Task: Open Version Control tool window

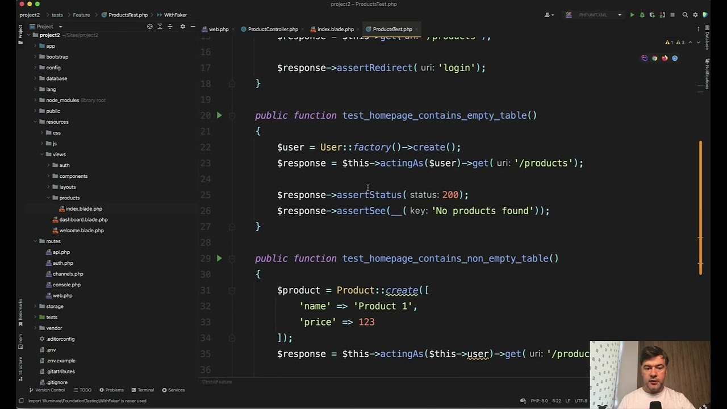Action: [x=47, y=390]
